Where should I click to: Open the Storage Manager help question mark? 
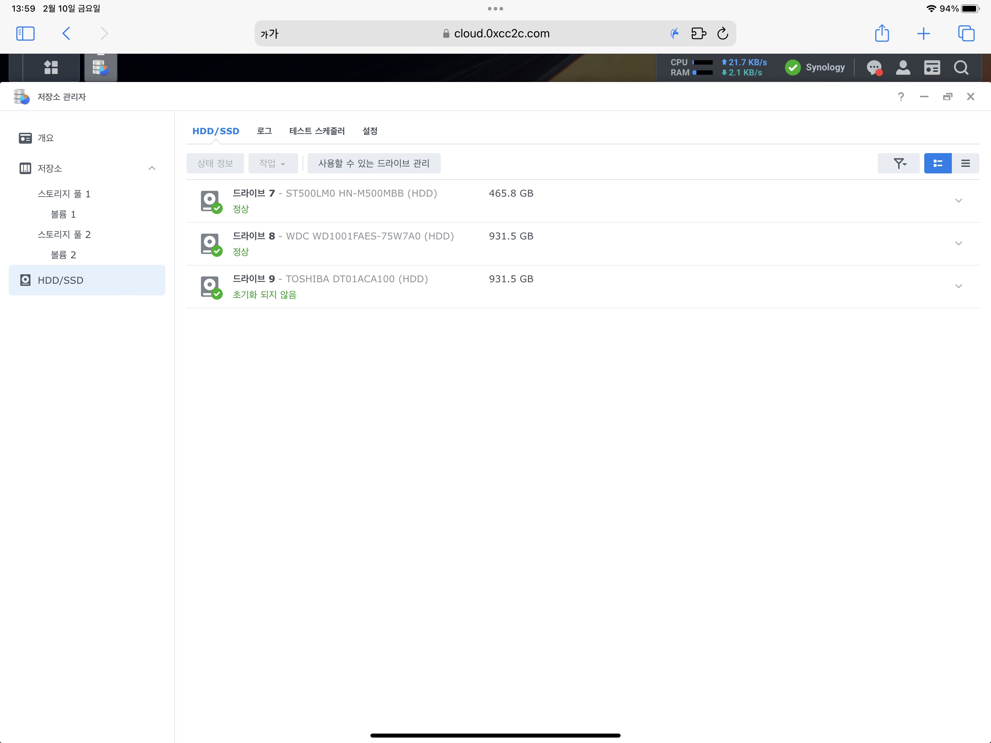coord(901,97)
